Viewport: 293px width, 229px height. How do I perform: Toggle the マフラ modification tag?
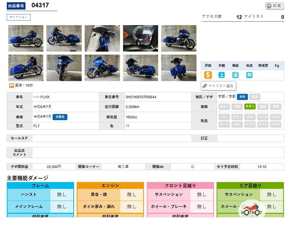249,125
